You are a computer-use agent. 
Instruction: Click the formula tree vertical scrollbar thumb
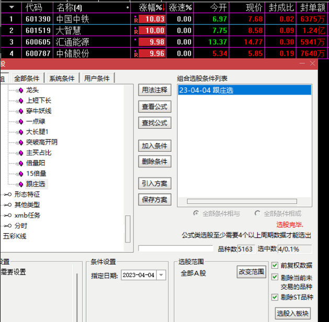[128, 229]
